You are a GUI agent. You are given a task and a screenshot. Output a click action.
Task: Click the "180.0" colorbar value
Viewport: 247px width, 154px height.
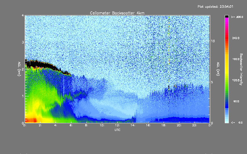(x=236, y=59)
